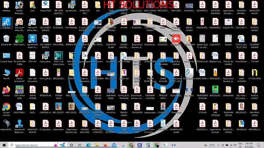Screen dimensions: 264x148
Task: Open the MONJUR ALI folder
Action: (x=45, y=91)
